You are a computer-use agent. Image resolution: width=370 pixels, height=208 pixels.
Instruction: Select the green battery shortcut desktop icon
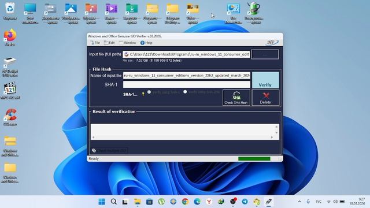254,13
